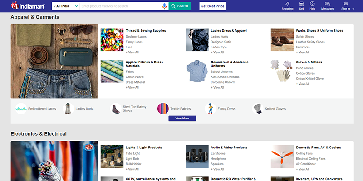This screenshot has height=181, width=363.
Task: Open the Electronics & Electrical banner image
Action: pyautogui.click(x=54, y=161)
